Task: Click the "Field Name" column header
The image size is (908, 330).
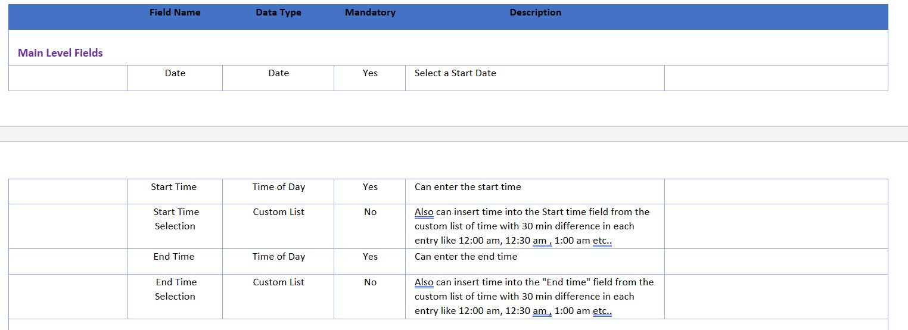Action: (175, 13)
